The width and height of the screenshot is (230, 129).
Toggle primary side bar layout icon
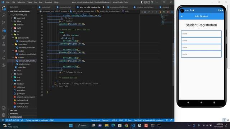[142, 2]
